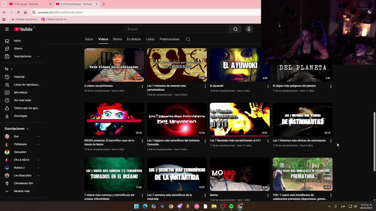Open EN LA NOTA subscription channel

(23, 160)
